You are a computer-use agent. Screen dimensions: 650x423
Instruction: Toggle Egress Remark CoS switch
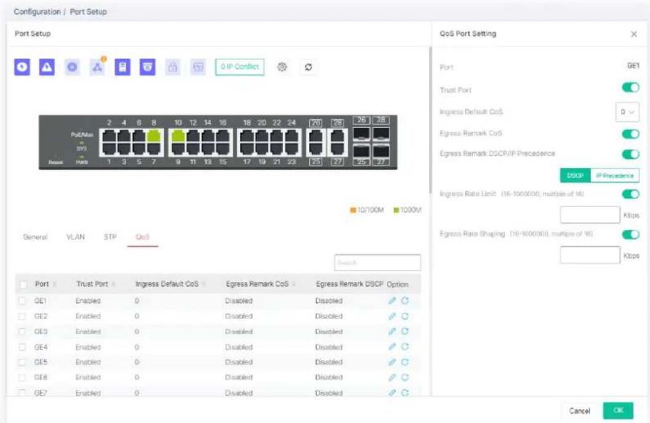click(630, 134)
